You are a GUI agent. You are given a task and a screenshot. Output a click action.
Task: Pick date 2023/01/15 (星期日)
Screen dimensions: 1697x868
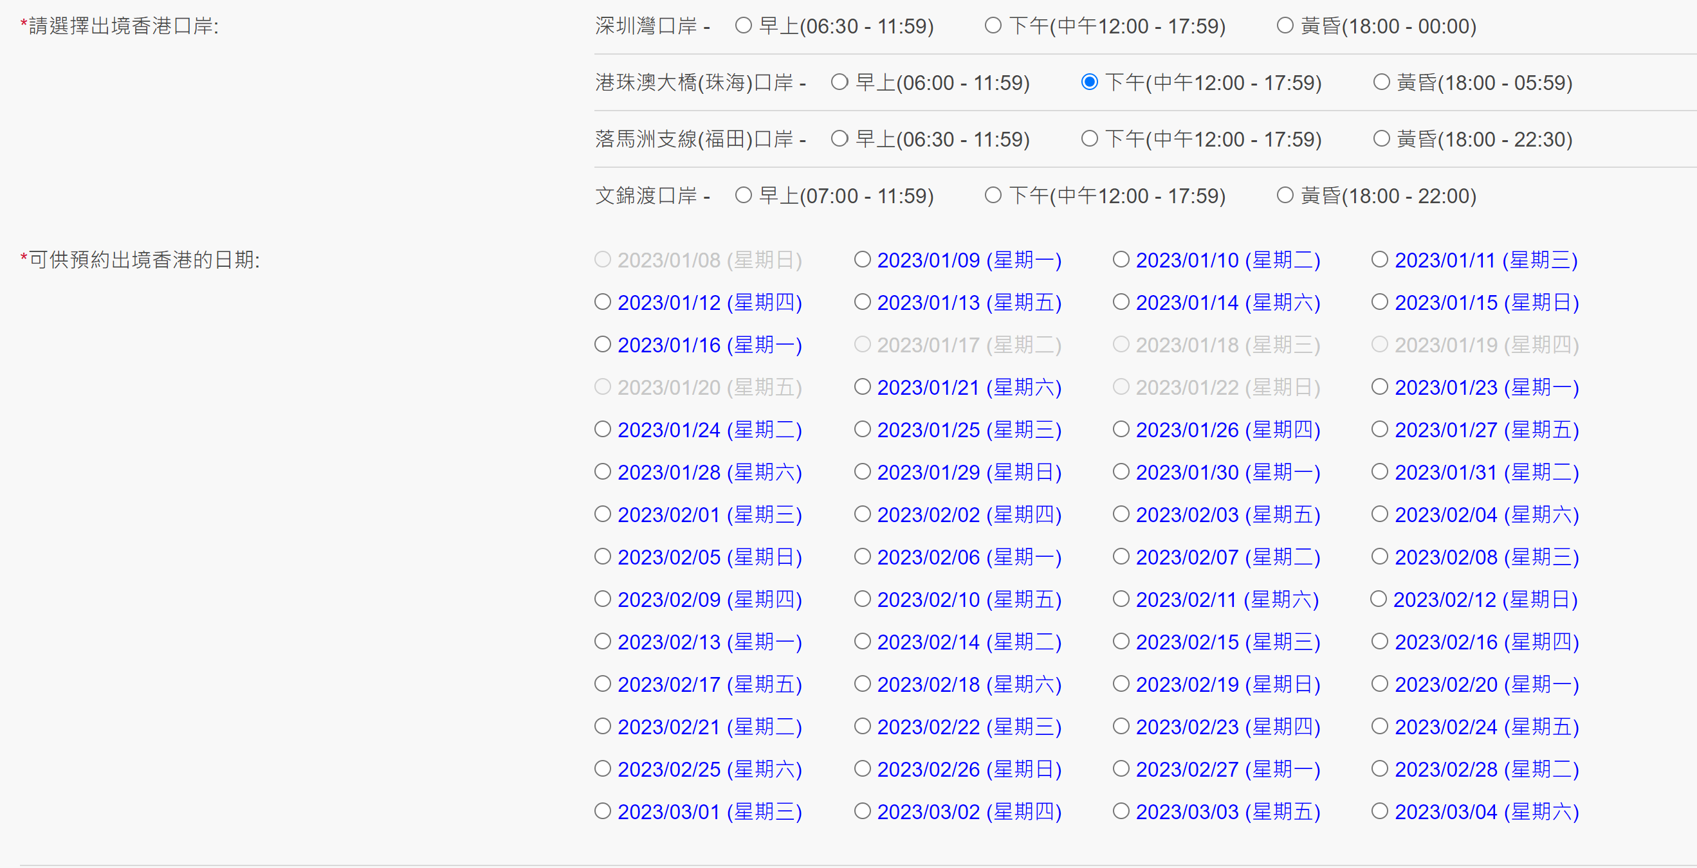[x=1379, y=302]
